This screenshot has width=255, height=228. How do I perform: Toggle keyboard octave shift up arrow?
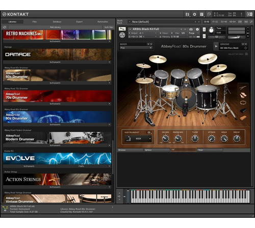119,193
